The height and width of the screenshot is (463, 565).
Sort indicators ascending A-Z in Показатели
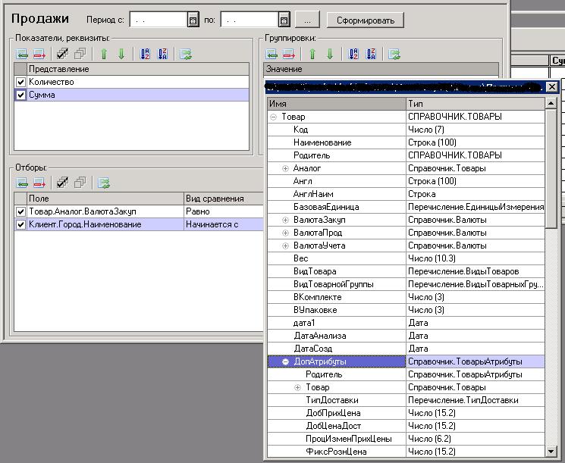pos(143,54)
